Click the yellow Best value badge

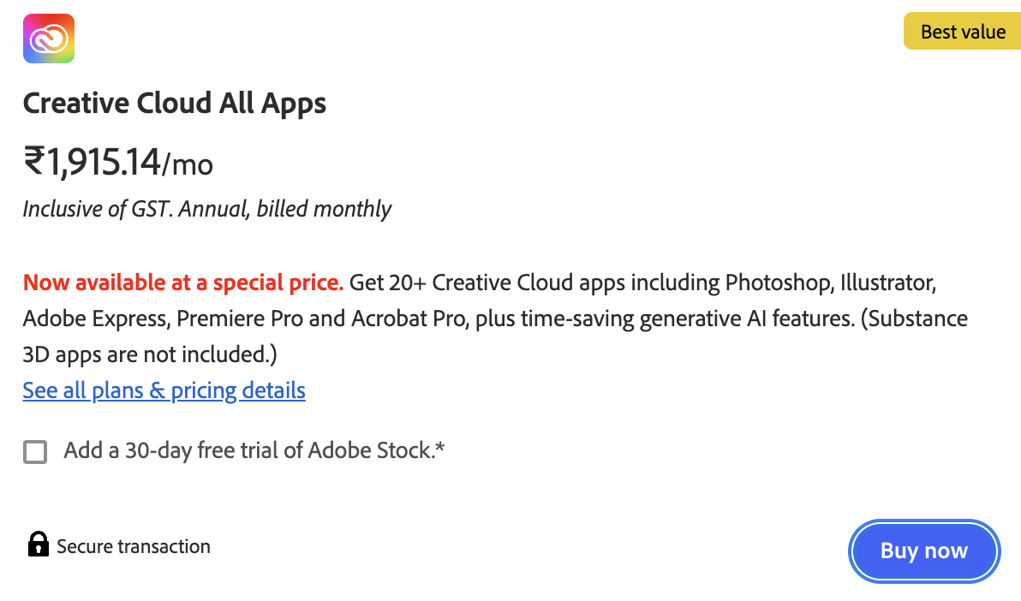click(x=963, y=33)
